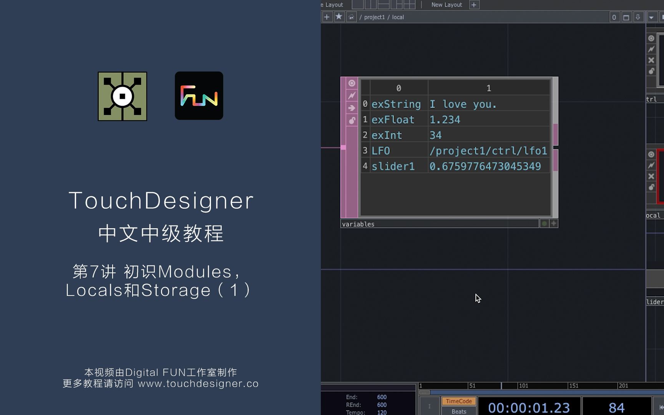Click the pane number 0 button
The width and height of the screenshot is (664, 415).
click(614, 17)
